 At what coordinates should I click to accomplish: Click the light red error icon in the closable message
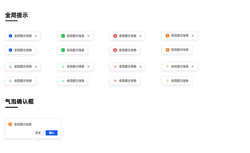(115, 67)
